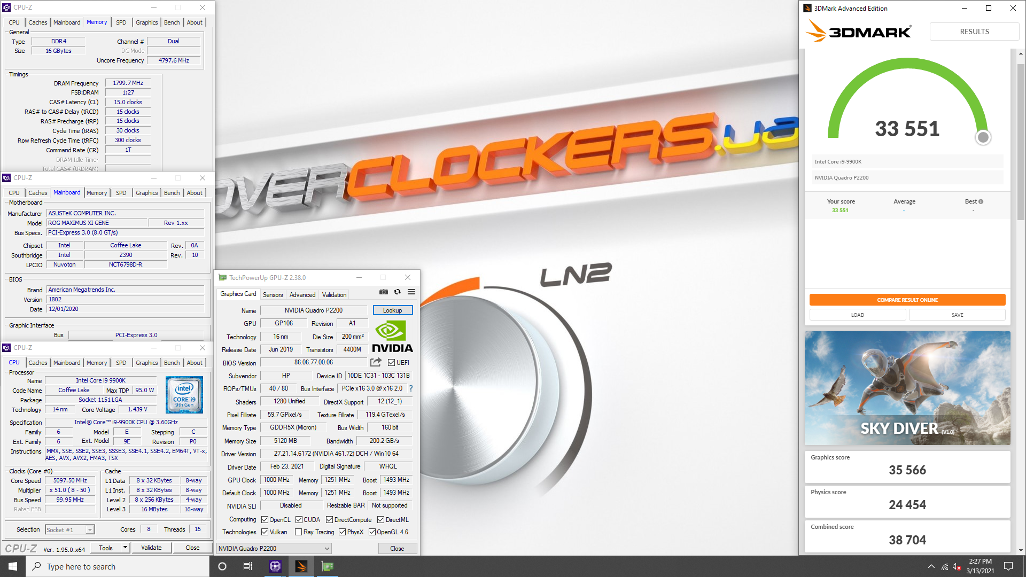Click the GPU-Z Lookup button
The width and height of the screenshot is (1026, 577).
click(x=392, y=310)
